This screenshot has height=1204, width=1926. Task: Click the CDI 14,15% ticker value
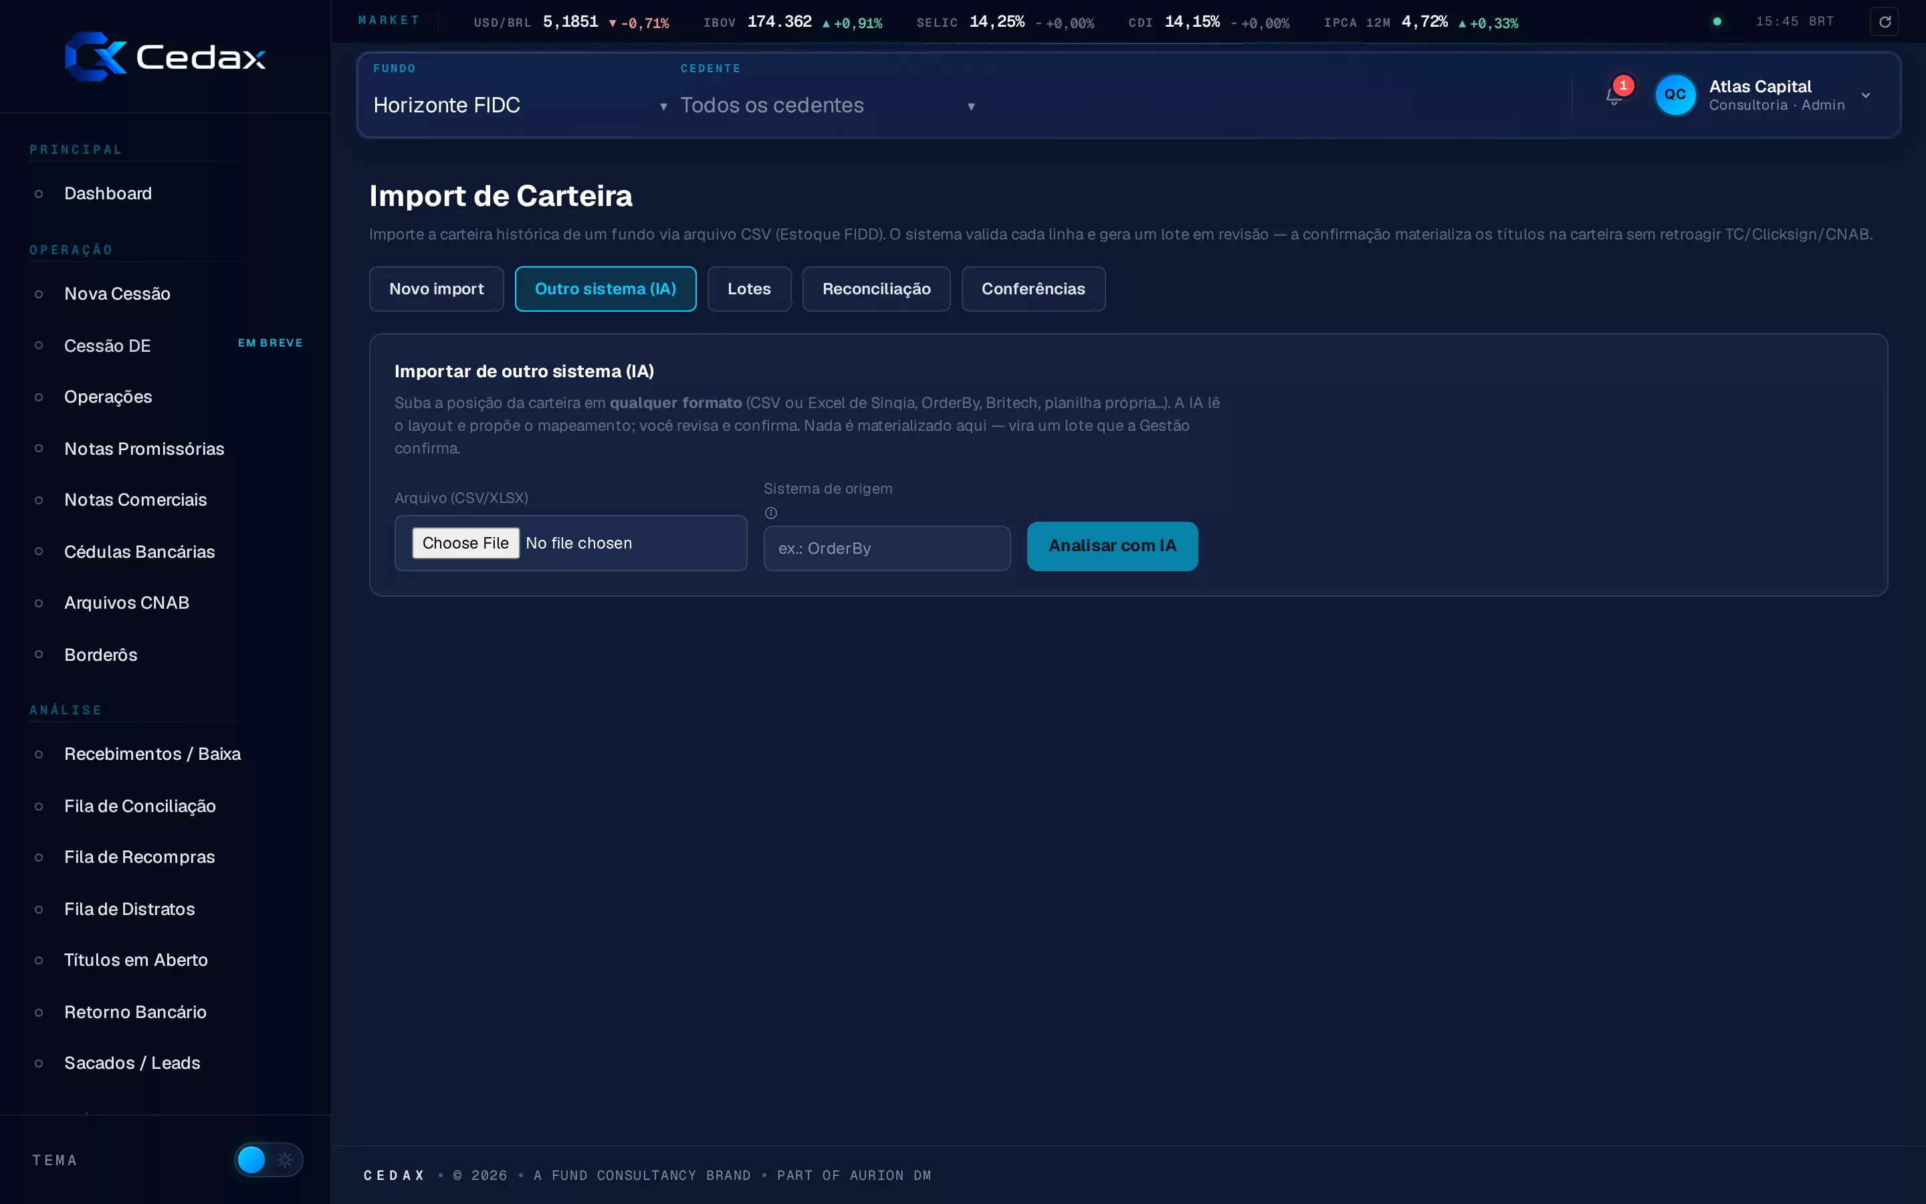1192,21
